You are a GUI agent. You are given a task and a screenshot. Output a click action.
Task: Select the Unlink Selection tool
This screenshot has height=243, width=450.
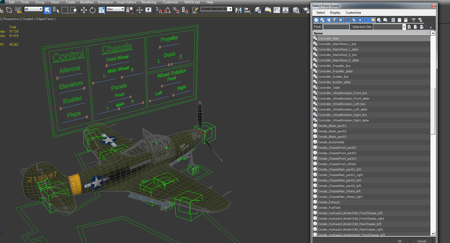click(x=9, y=10)
